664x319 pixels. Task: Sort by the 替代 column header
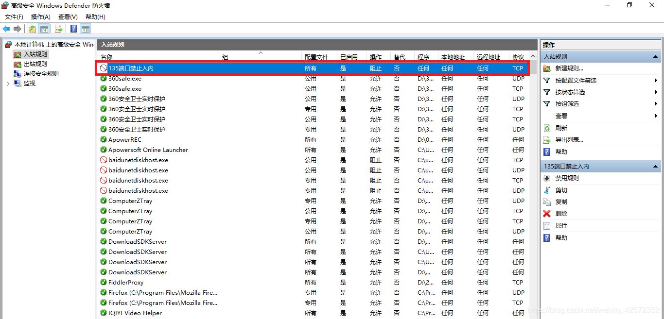pyautogui.click(x=402, y=57)
